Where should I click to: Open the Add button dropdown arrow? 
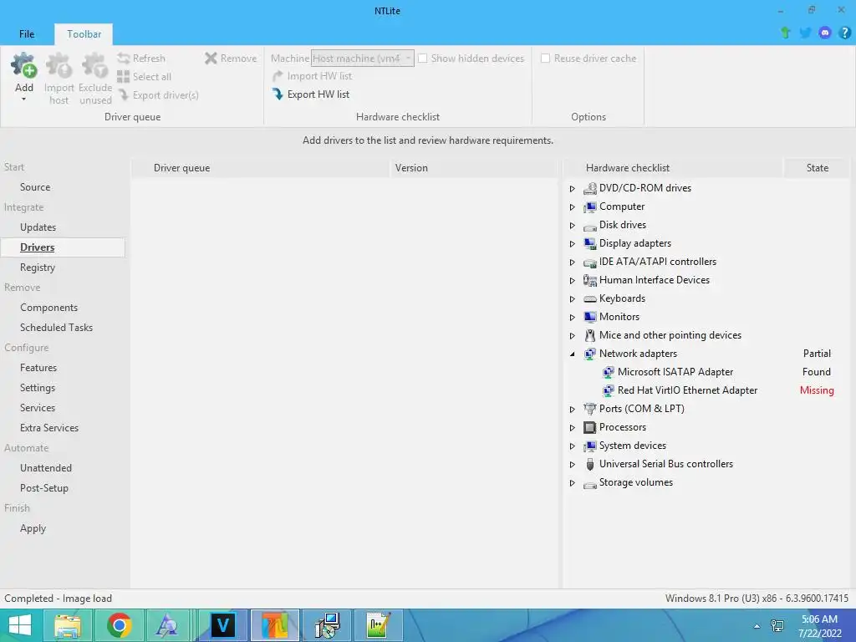24,99
